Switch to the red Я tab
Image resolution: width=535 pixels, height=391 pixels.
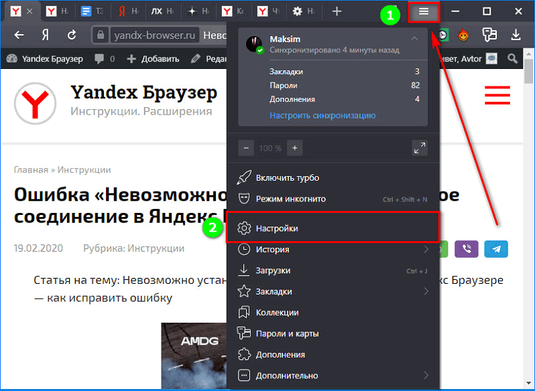pos(128,11)
